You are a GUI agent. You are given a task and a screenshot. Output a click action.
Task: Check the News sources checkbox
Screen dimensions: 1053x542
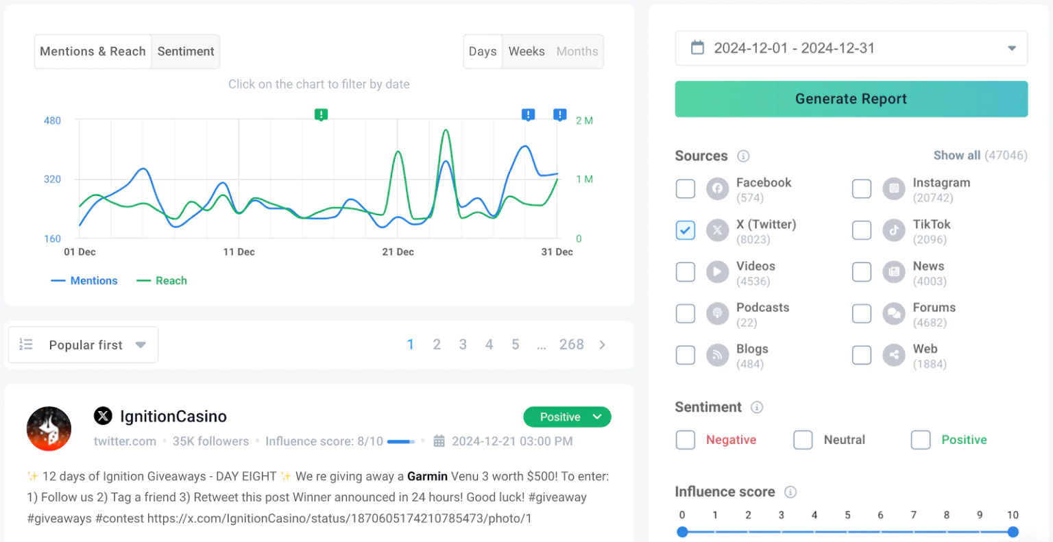pyautogui.click(x=862, y=271)
